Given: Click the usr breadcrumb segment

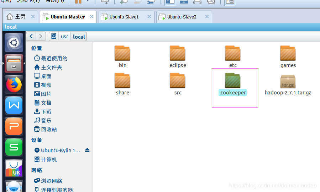Looking at the screenshot, I should tap(64, 37).
